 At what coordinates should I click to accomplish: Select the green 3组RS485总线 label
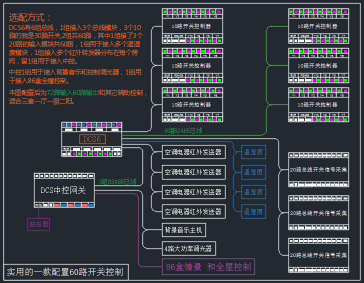(117, 181)
